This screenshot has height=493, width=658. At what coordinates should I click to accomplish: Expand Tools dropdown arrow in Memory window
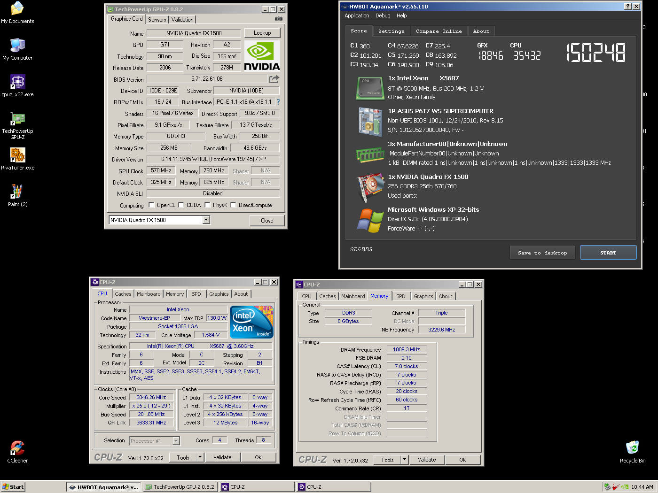tap(404, 460)
